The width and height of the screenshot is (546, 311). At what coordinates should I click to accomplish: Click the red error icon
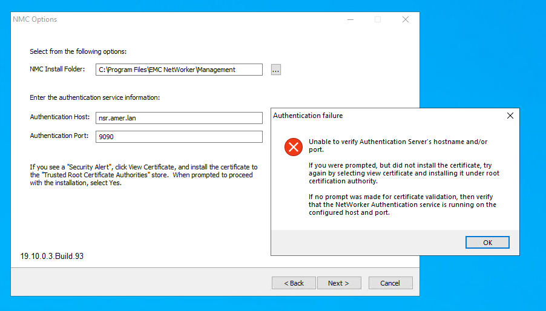pyautogui.click(x=293, y=147)
